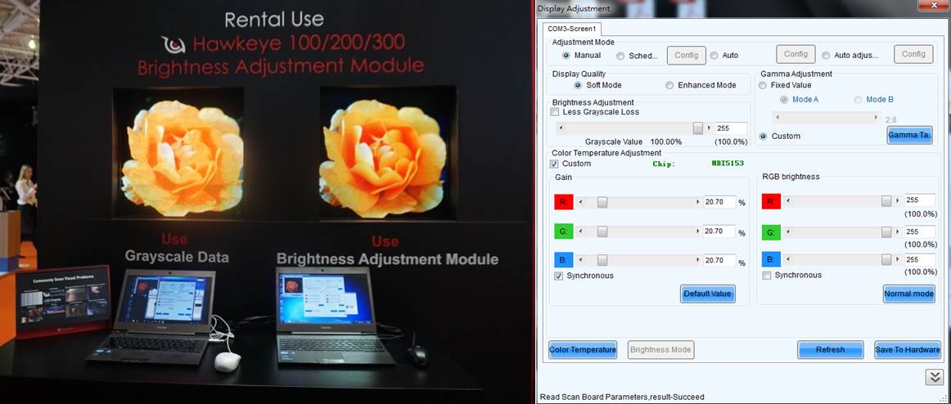Click the brightness value field showing 255

(731, 128)
